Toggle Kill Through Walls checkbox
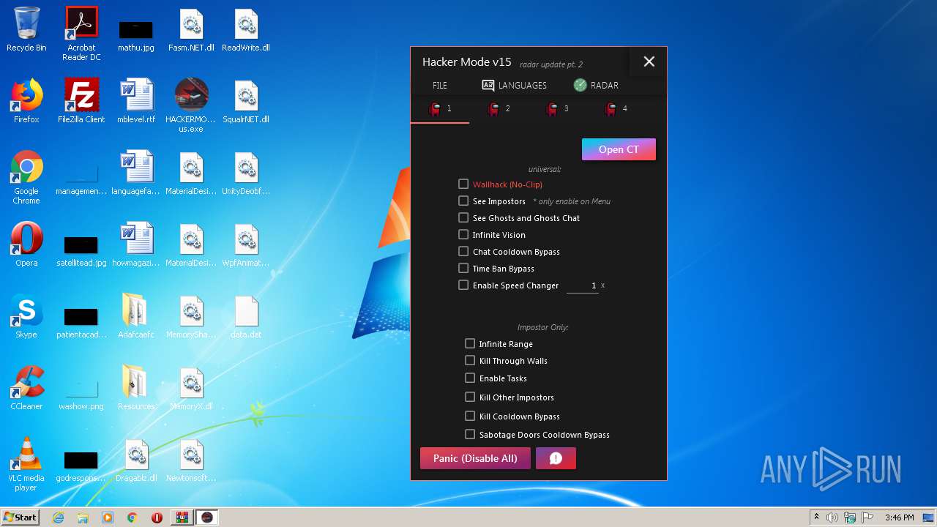 pyautogui.click(x=470, y=361)
